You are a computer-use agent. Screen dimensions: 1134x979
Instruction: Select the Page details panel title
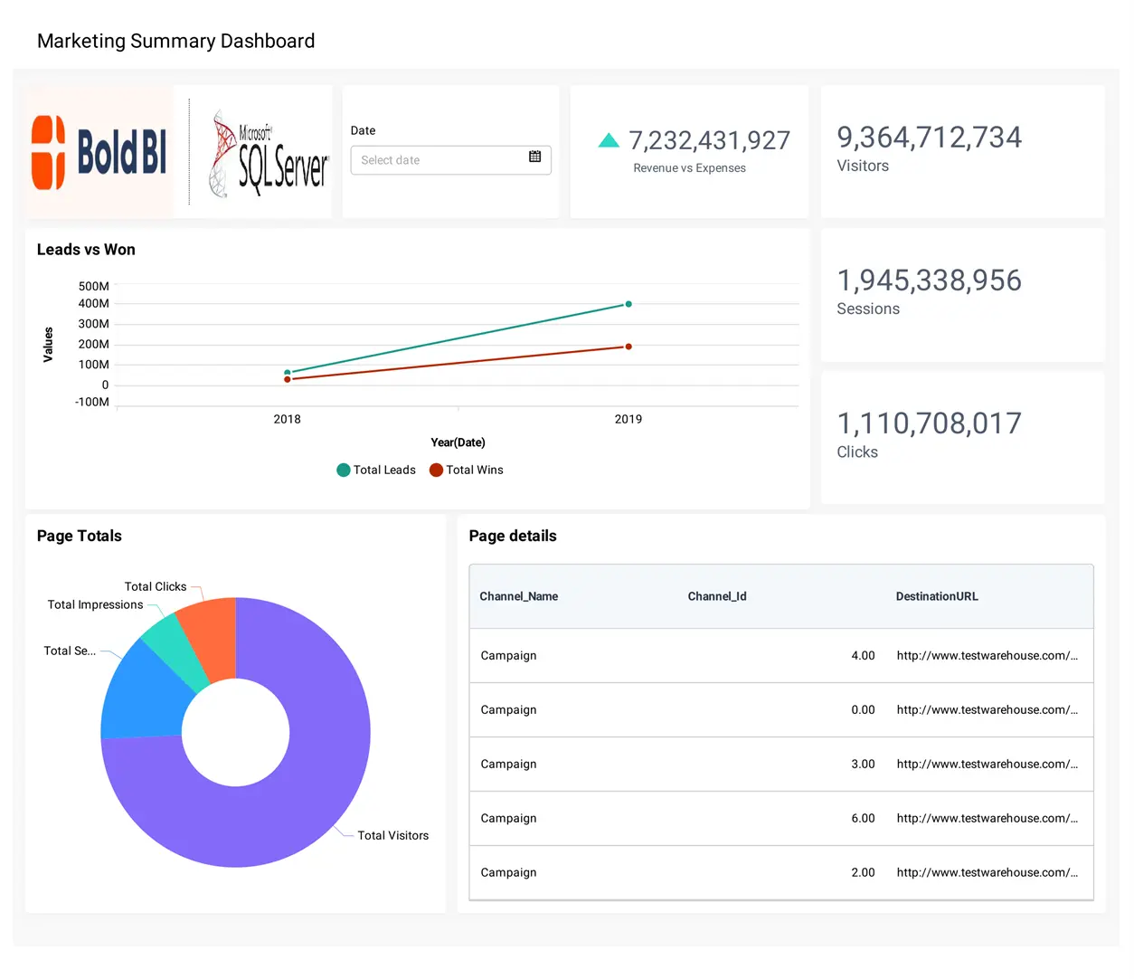(x=513, y=536)
